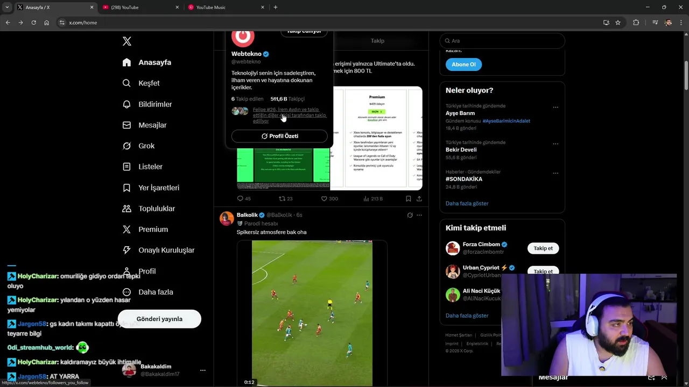Screen dimensions: 689x387
Task: Open more options for Balkolik post
Action: 419,215
